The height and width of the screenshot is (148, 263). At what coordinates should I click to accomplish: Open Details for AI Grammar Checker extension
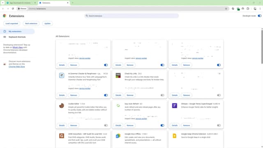pyautogui.click(x=62, y=95)
